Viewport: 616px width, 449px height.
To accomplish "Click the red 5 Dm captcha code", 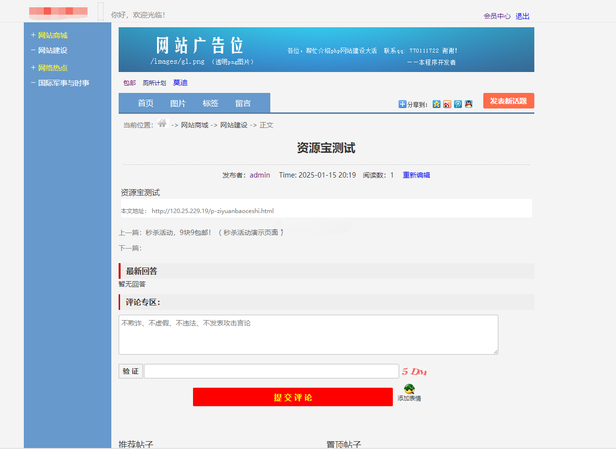I will point(413,371).
